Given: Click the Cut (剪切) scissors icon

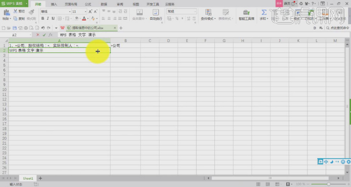Looking at the screenshot, I should coord(15,11).
